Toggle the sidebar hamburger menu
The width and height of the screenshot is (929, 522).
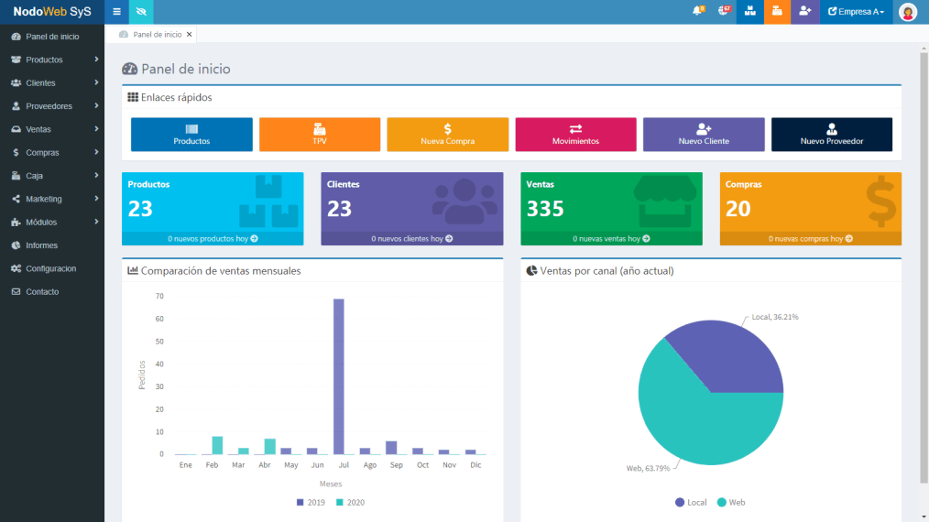click(116, 12)
